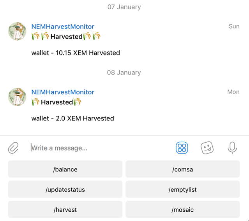Click the microphone voice message icon
The image size is (249, 221).
(x=232, y=148)
